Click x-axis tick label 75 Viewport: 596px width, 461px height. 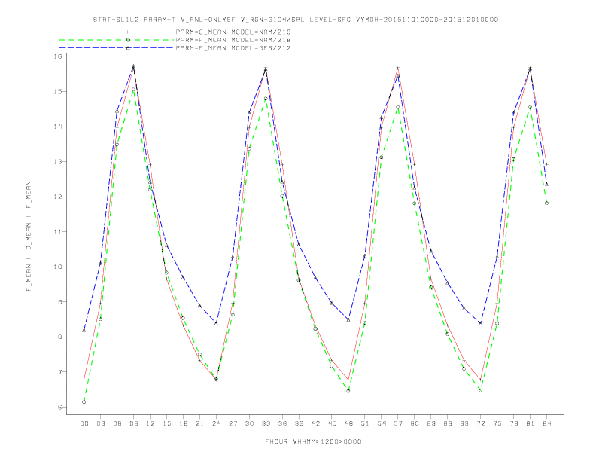(497, 423)
